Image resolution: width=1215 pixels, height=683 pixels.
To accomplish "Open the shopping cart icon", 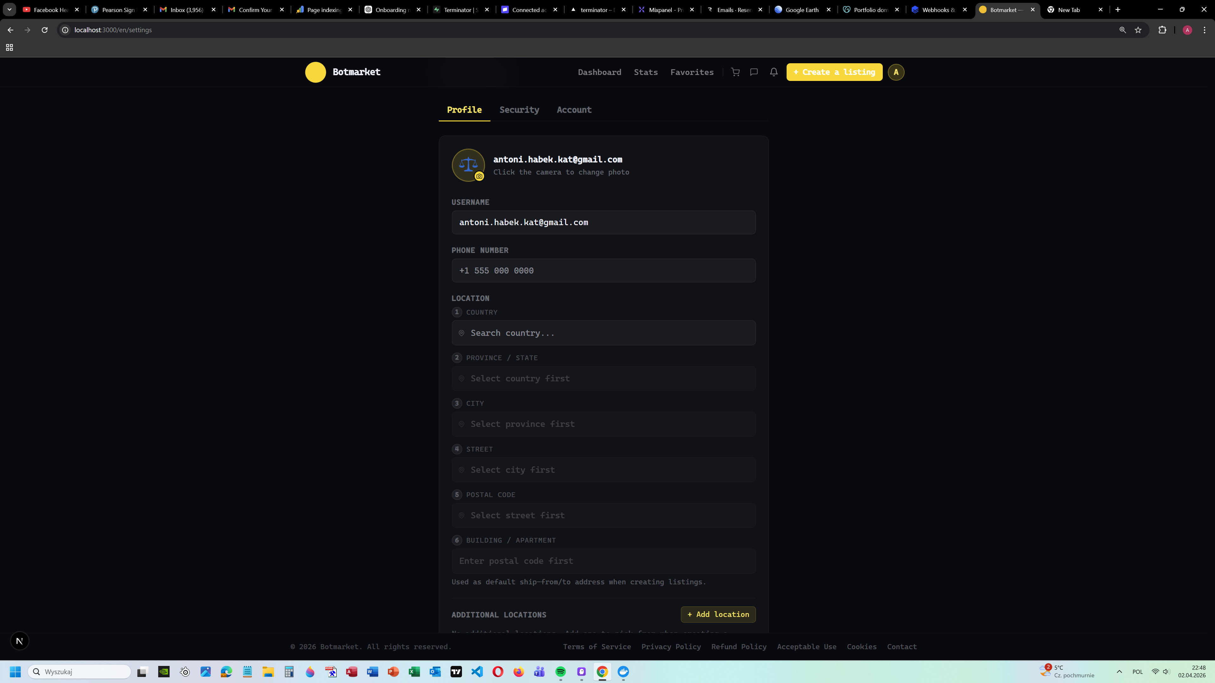I will (x=735, y=72).
